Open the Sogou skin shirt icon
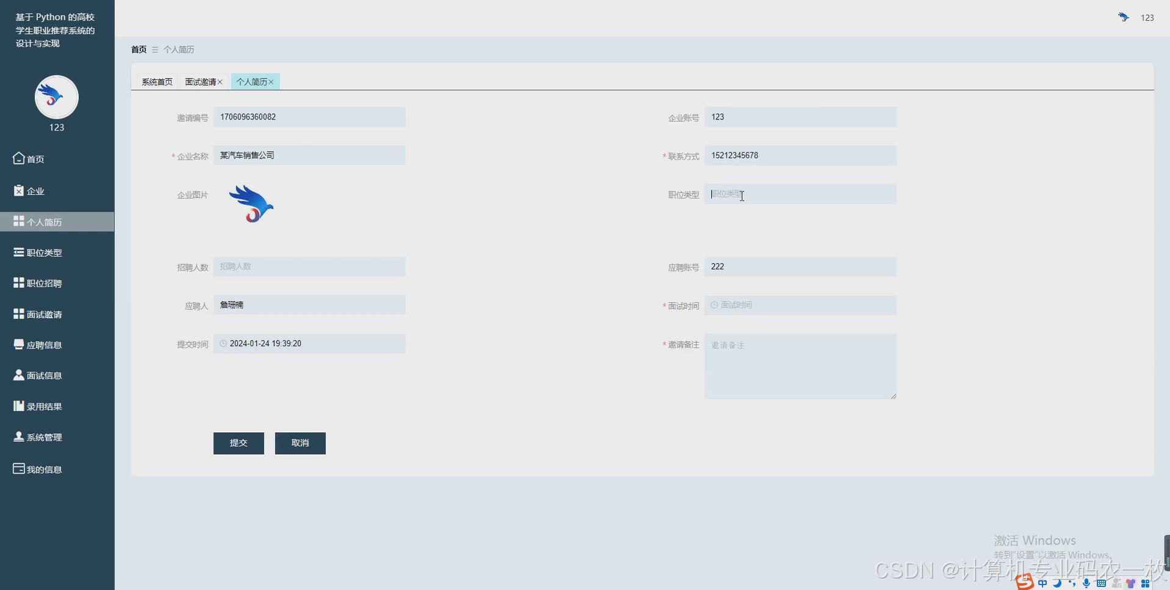Screen dimensions: 1170x590 (x=1130, y=583)
